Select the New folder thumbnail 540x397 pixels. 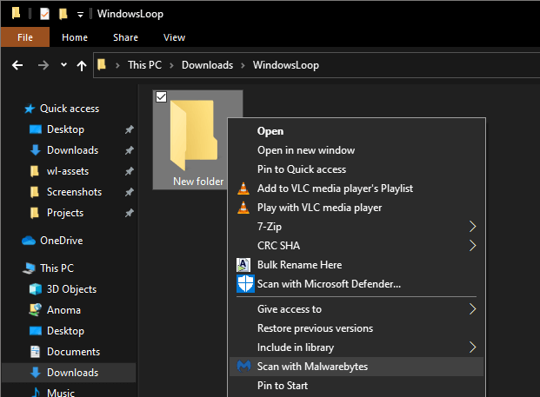tap(198, 140)
